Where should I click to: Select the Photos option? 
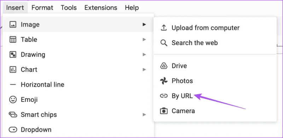click(x=215, y=81)
